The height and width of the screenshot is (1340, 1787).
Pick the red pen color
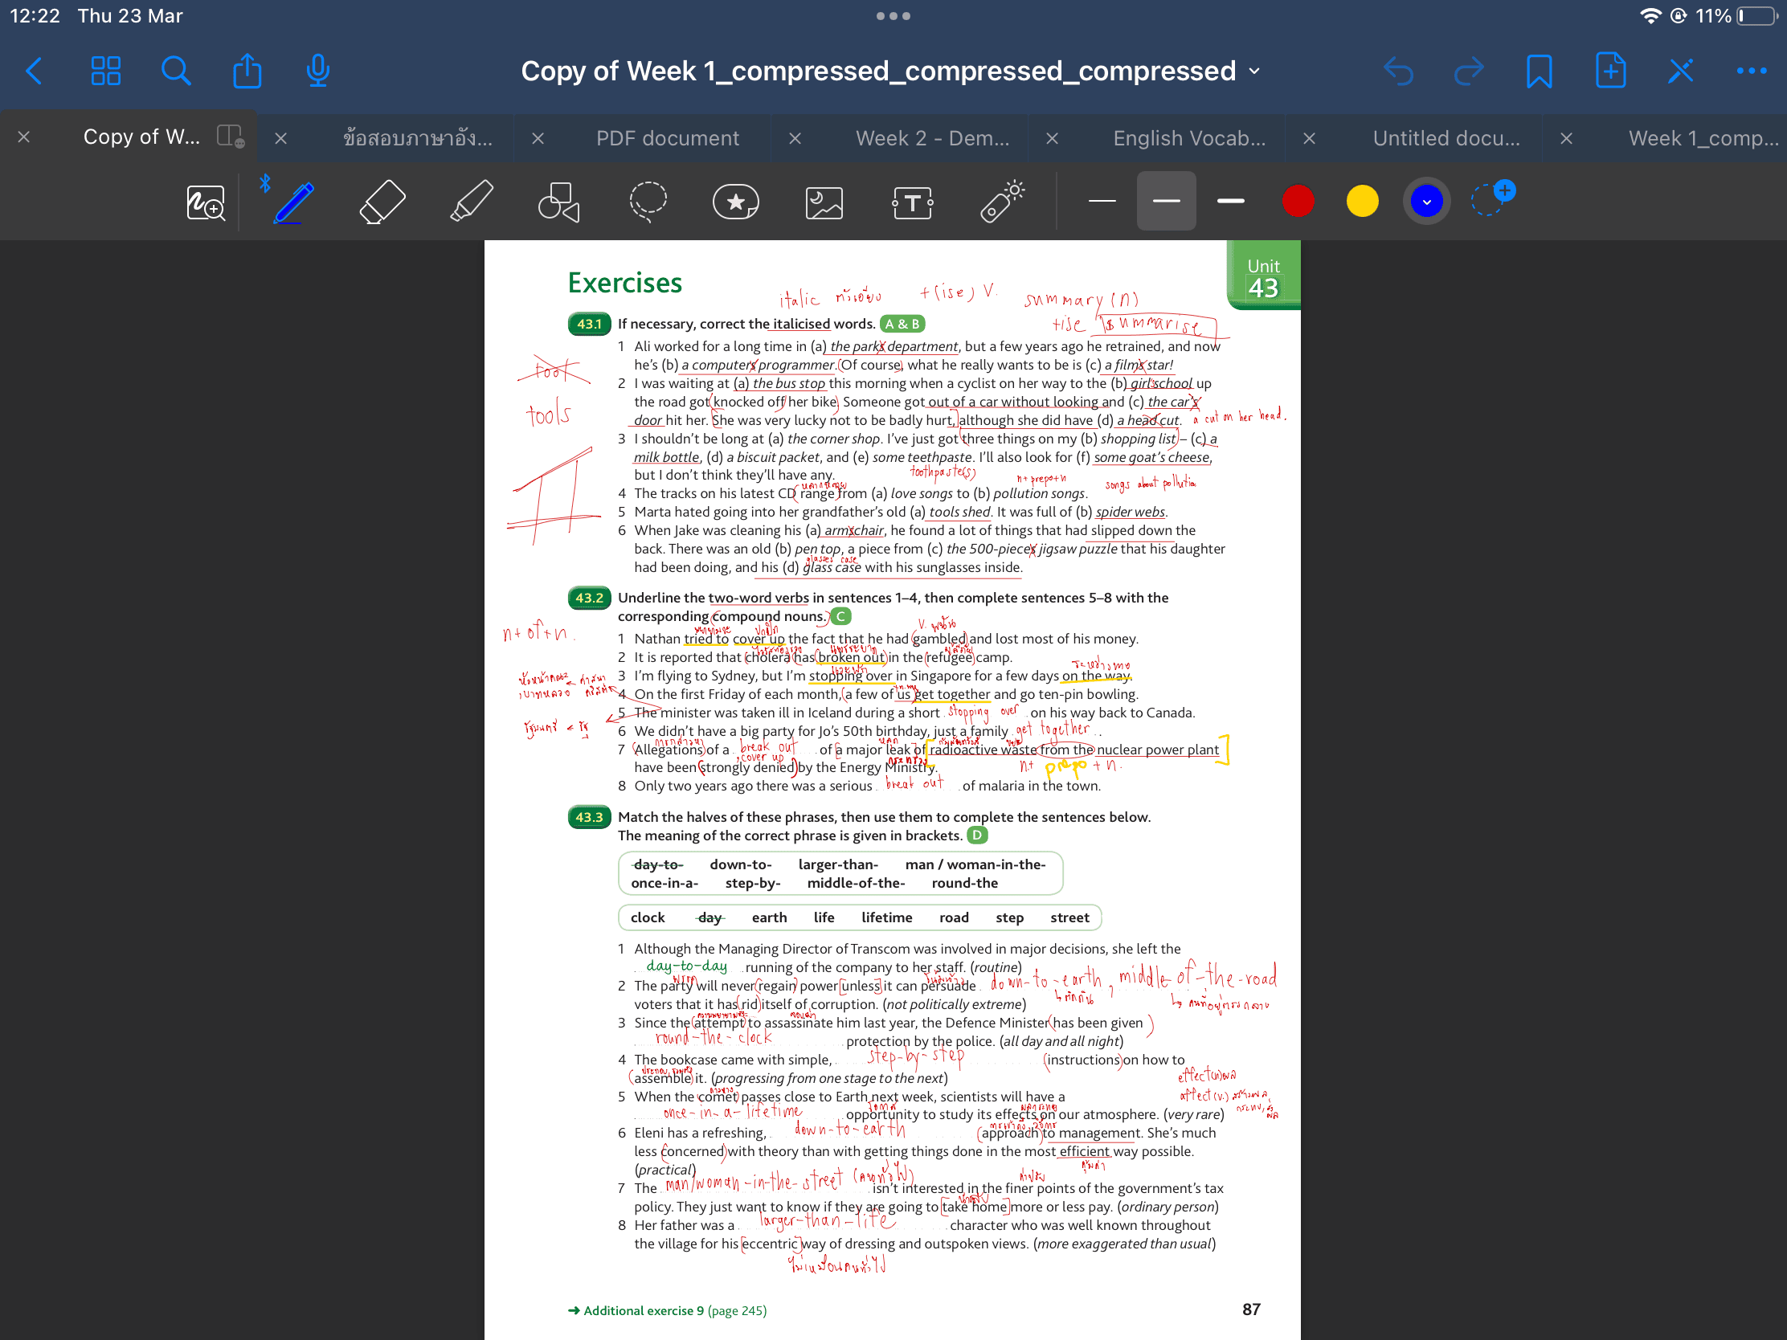click(1298, 201)
